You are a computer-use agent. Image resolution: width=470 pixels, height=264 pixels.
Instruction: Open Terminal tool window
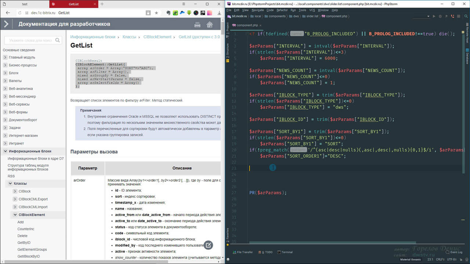pos(285,252)
